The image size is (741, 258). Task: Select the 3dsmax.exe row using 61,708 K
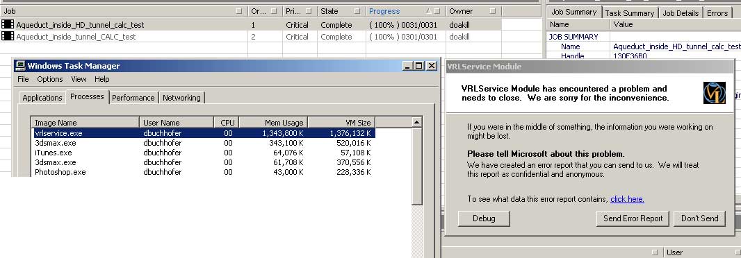(x=203, y=162)
